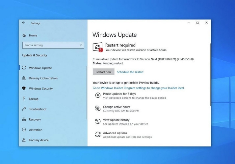Click the magnifier icon in search box
235x164 pixels.
(81, 45)
